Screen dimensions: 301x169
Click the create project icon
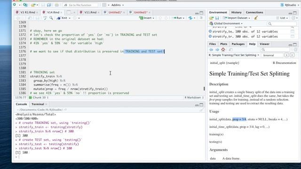point(25,5)
